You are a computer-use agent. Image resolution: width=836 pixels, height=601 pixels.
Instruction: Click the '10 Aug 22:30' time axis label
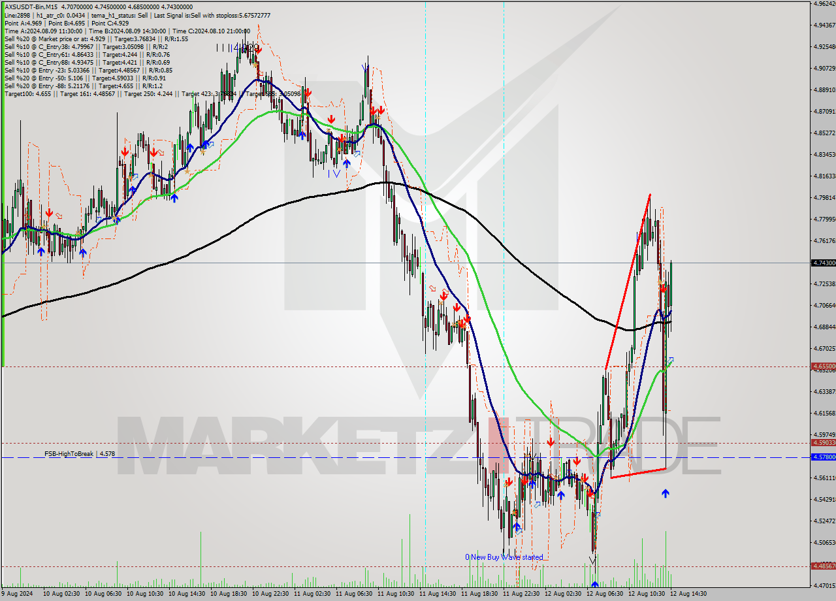[270, 594]
